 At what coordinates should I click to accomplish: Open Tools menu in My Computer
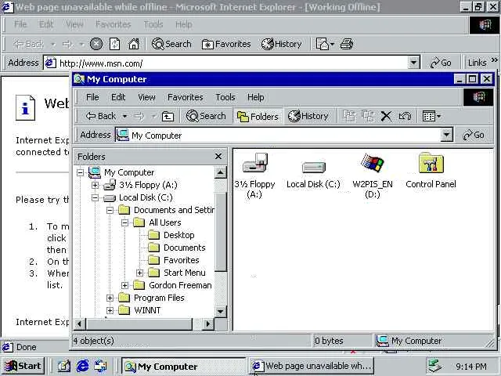click(x=225, y=97)
